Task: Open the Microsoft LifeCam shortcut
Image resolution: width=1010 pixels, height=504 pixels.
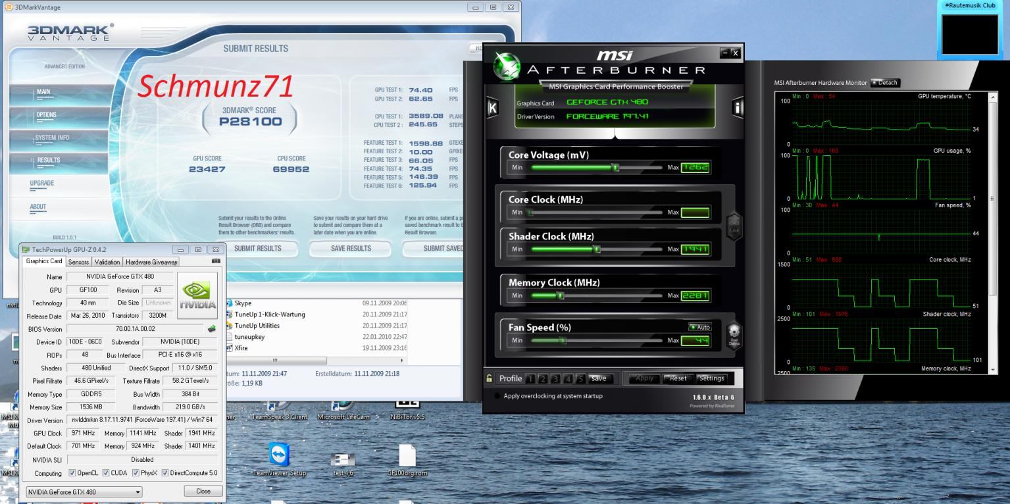Action: [x=343, y=412]
